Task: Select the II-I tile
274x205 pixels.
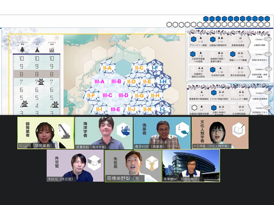Action: [x=99, y=109]
